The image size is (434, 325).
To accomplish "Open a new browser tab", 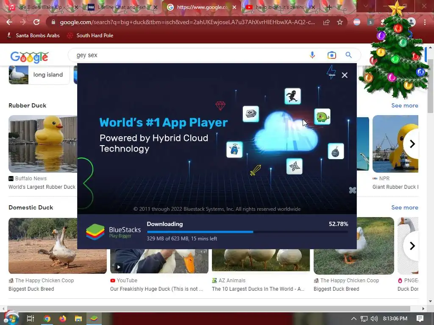I will click(x=329, y=8).
